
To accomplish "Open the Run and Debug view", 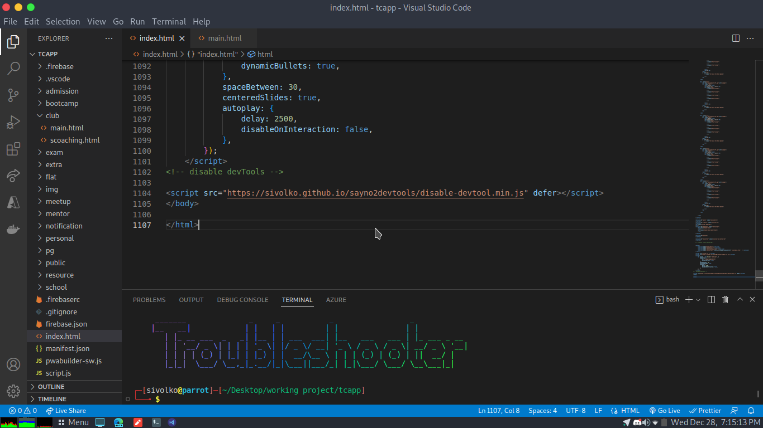I will 13,122.
